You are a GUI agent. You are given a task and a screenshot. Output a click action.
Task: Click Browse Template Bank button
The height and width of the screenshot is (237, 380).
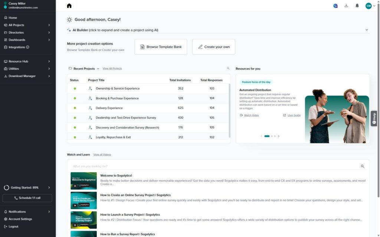pyautogui.click(x=161, y=47)
